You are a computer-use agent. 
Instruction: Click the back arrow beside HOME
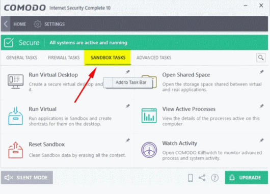6,24
